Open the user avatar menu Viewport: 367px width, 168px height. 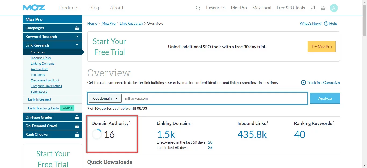point(334,8)
